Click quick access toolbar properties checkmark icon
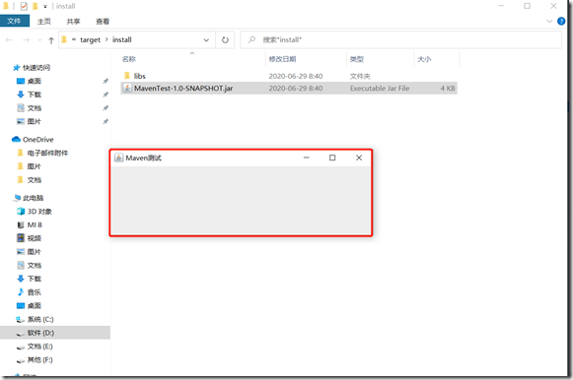This screenshot has height=380, width=573. pyautogui.click(x=24, y=6)
